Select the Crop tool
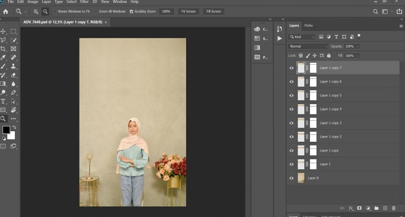 (x=3, y=49)
